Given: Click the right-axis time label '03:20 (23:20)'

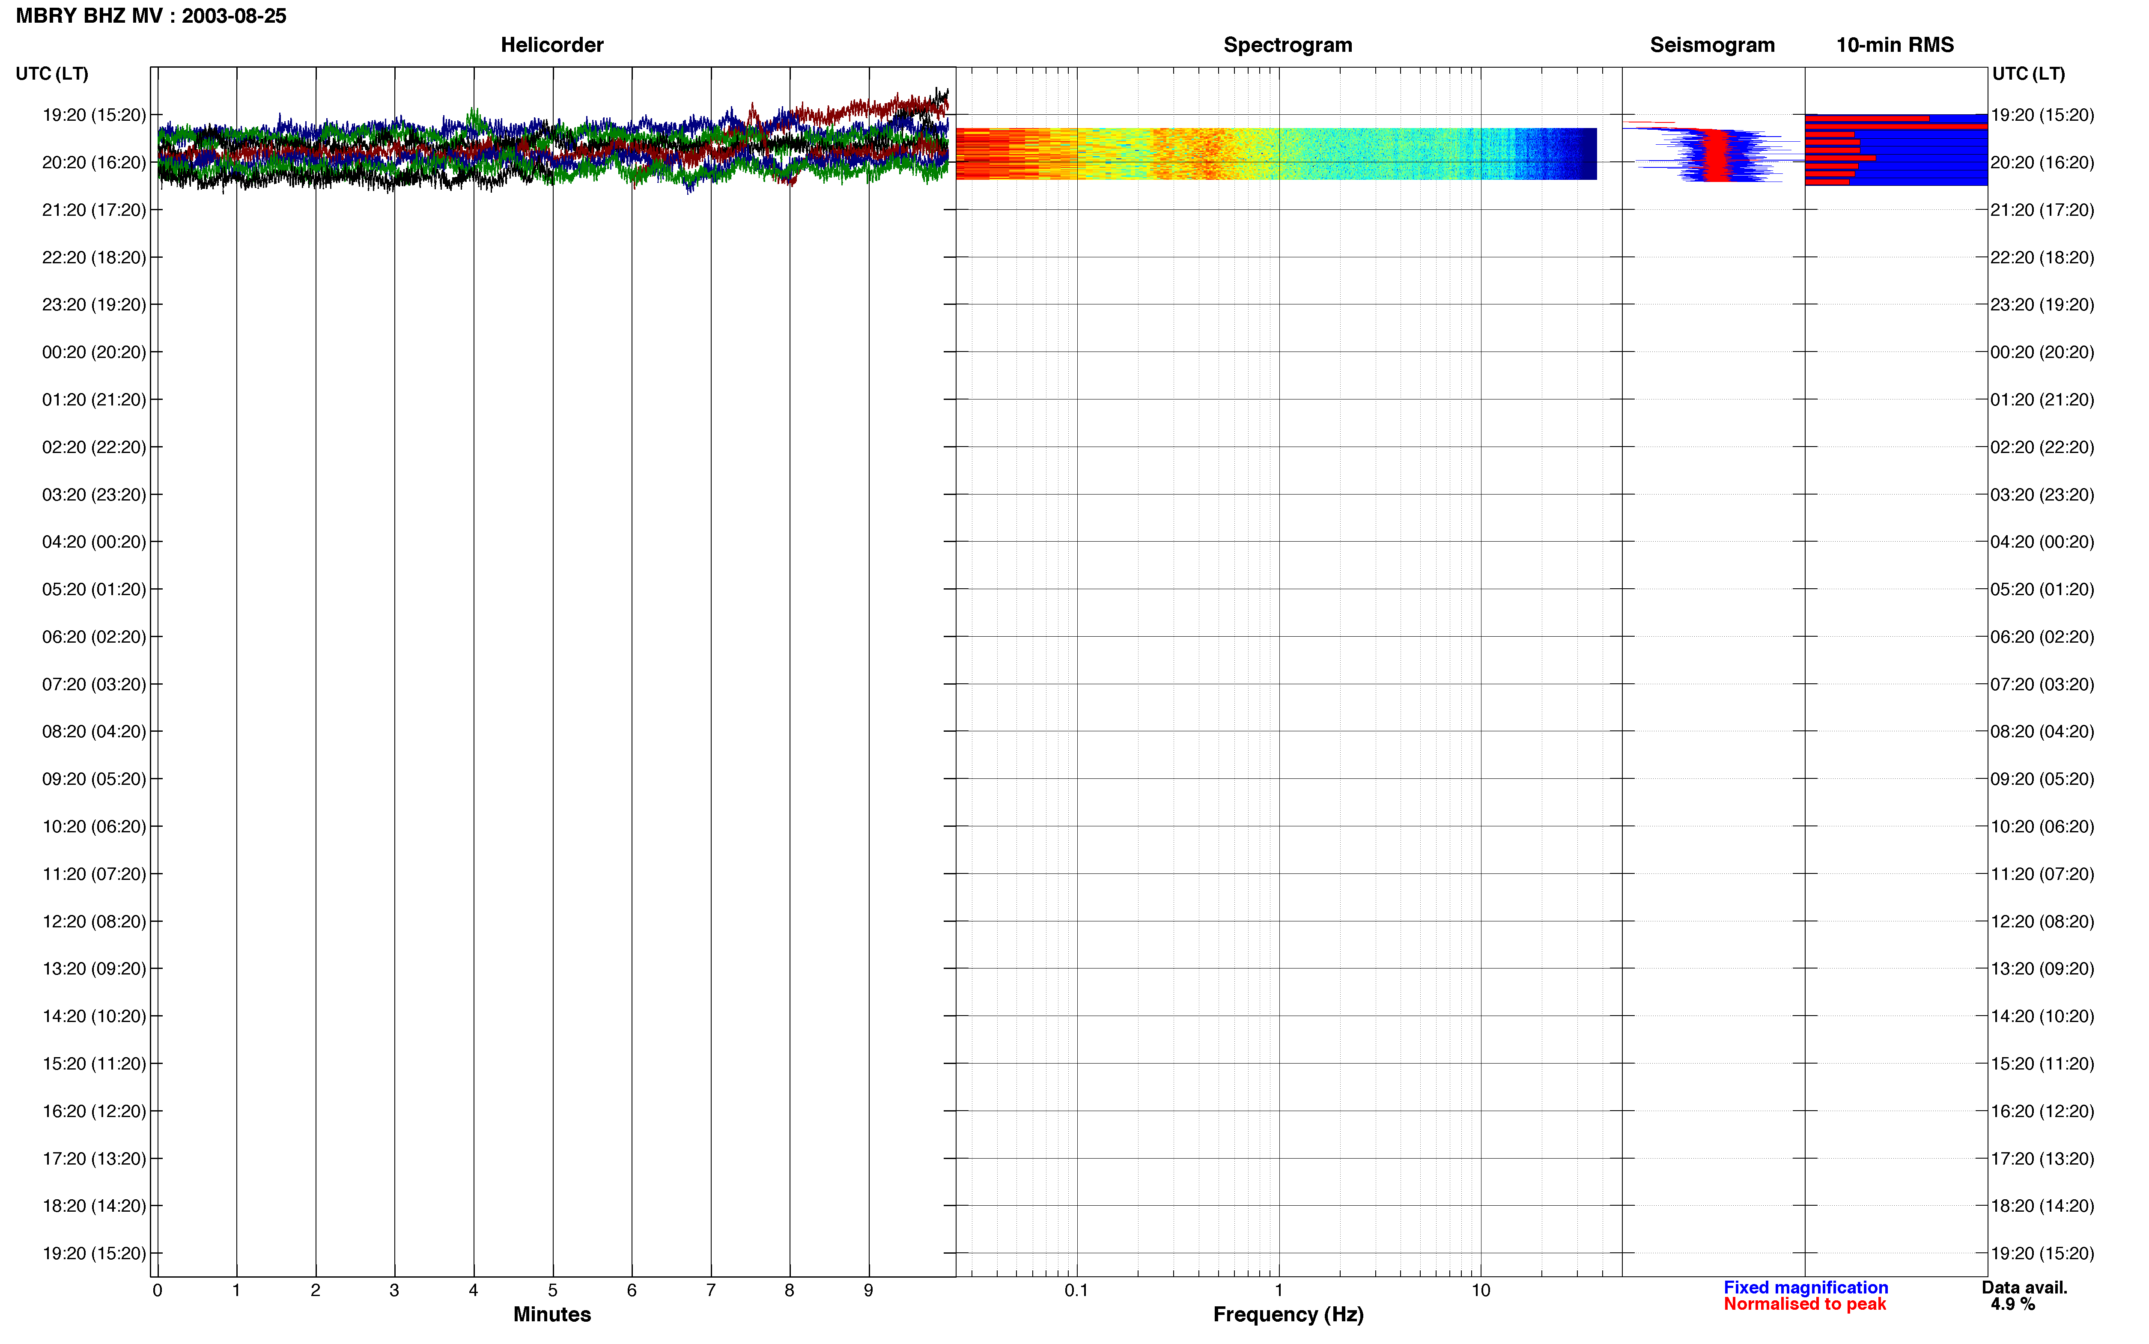Looking at the screenshot, I should point(2042,494).
